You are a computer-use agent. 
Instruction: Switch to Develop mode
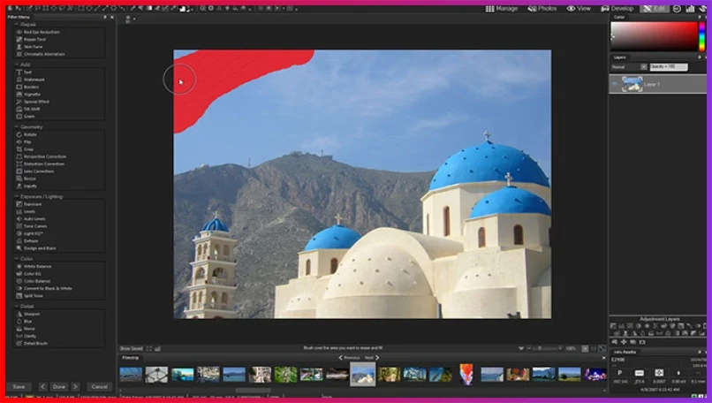point(617,9)
